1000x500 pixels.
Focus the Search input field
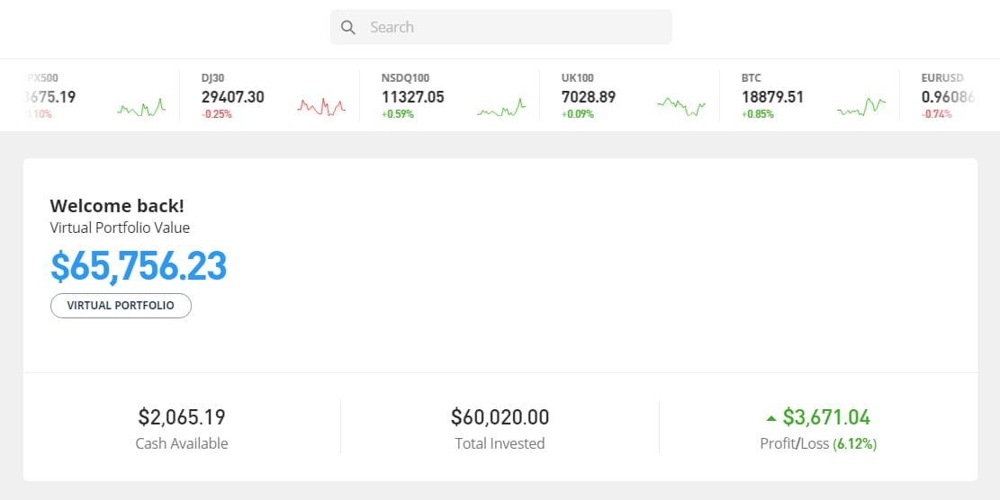[x=513, y=27]
